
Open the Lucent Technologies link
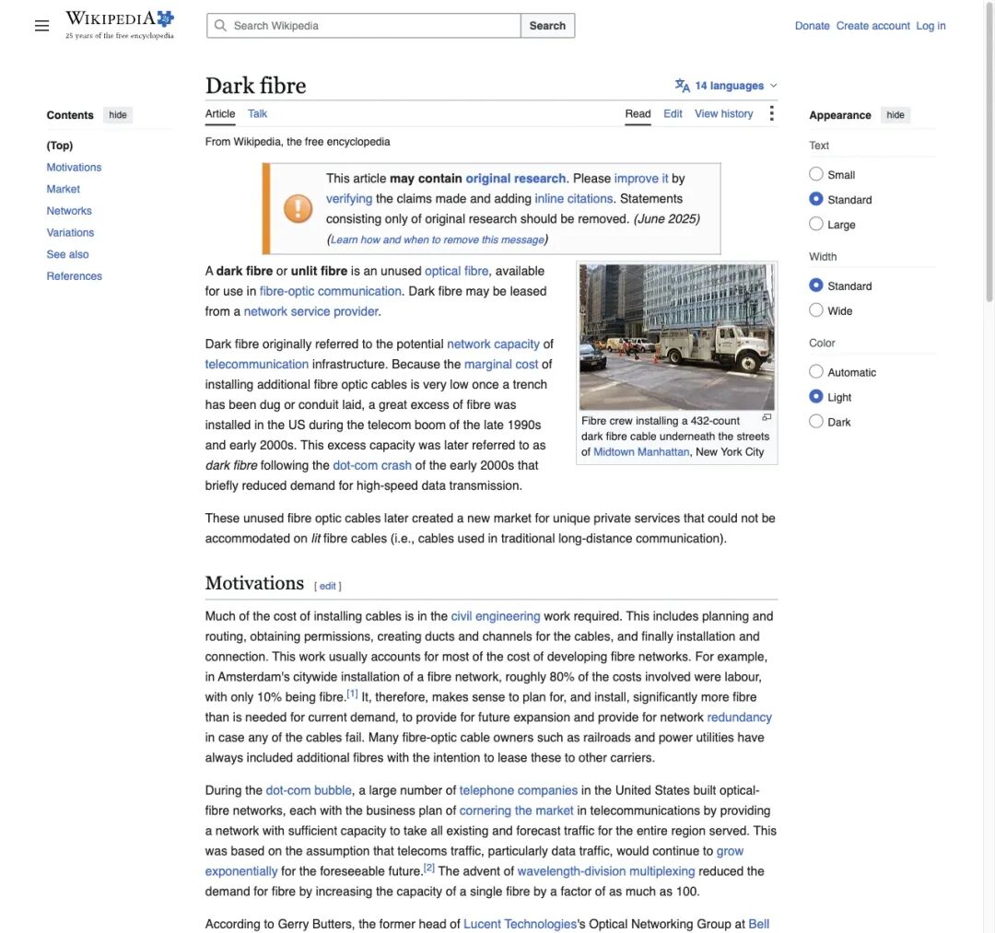click(x=520, y=924)
